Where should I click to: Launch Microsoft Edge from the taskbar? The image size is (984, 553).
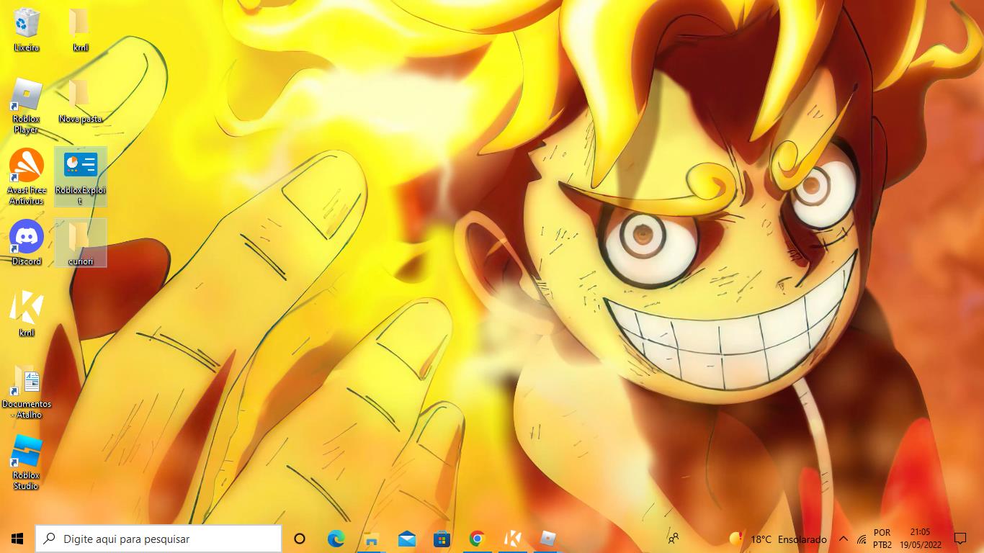[336, 539]
